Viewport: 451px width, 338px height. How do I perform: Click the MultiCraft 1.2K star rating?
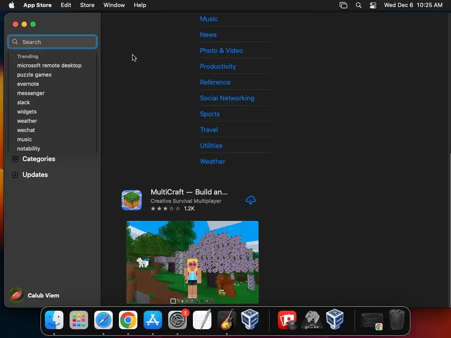173,209
